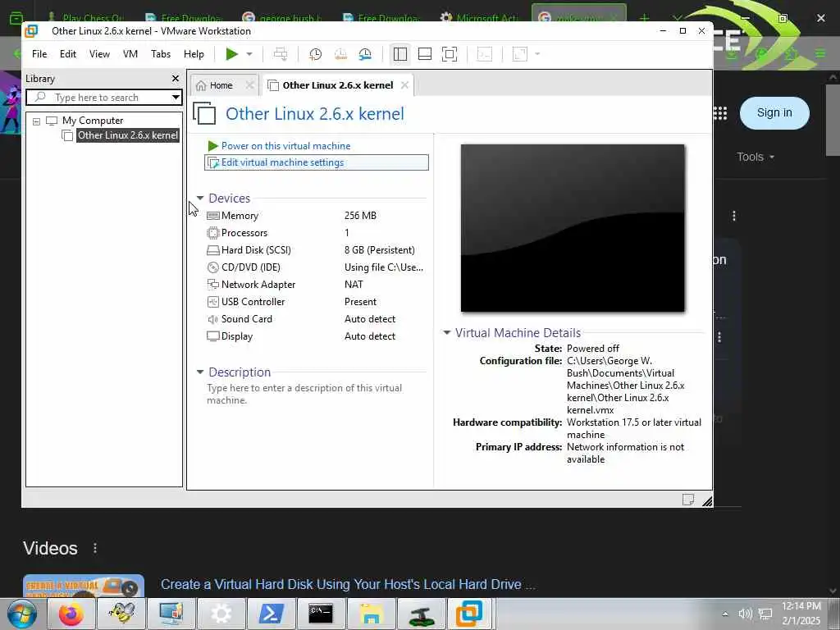Image resolution: width=840 pixels, height=630 pixels.
Task: Open the gear settings app in taskbar
Action: [221, 614]
